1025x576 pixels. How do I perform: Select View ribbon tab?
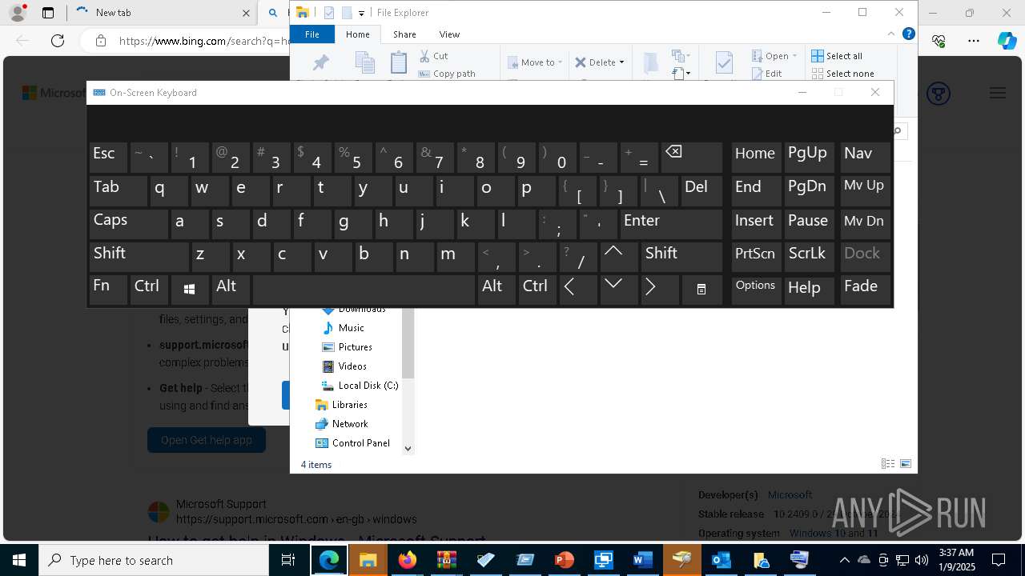pyautogui.click(x=449, y=34)
